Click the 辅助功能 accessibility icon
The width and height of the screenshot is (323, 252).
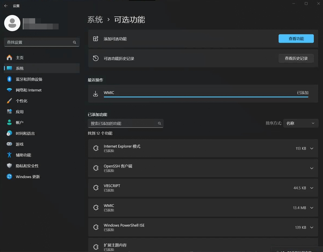(9, 155)
